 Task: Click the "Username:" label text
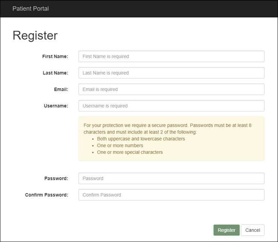point(56,106)
